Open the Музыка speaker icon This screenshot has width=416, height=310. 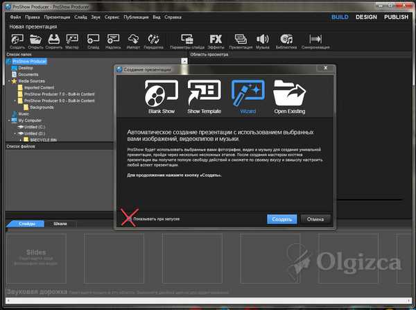pyautogui.click(x=262, y=42)
